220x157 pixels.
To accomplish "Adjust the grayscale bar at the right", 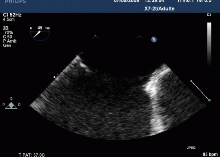I will pyautogui.click(x=209, y=44).
